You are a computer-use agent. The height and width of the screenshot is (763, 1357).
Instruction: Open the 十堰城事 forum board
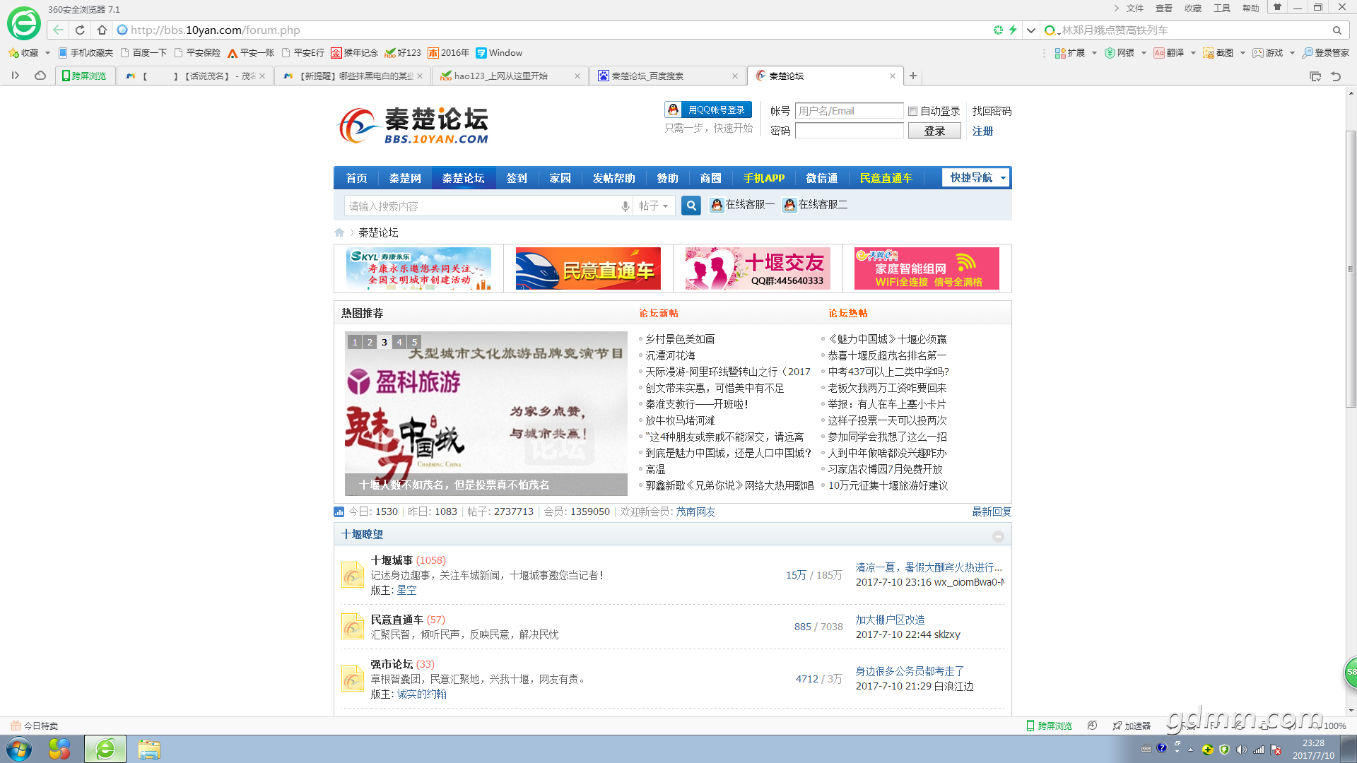click(x=392, y=560)
